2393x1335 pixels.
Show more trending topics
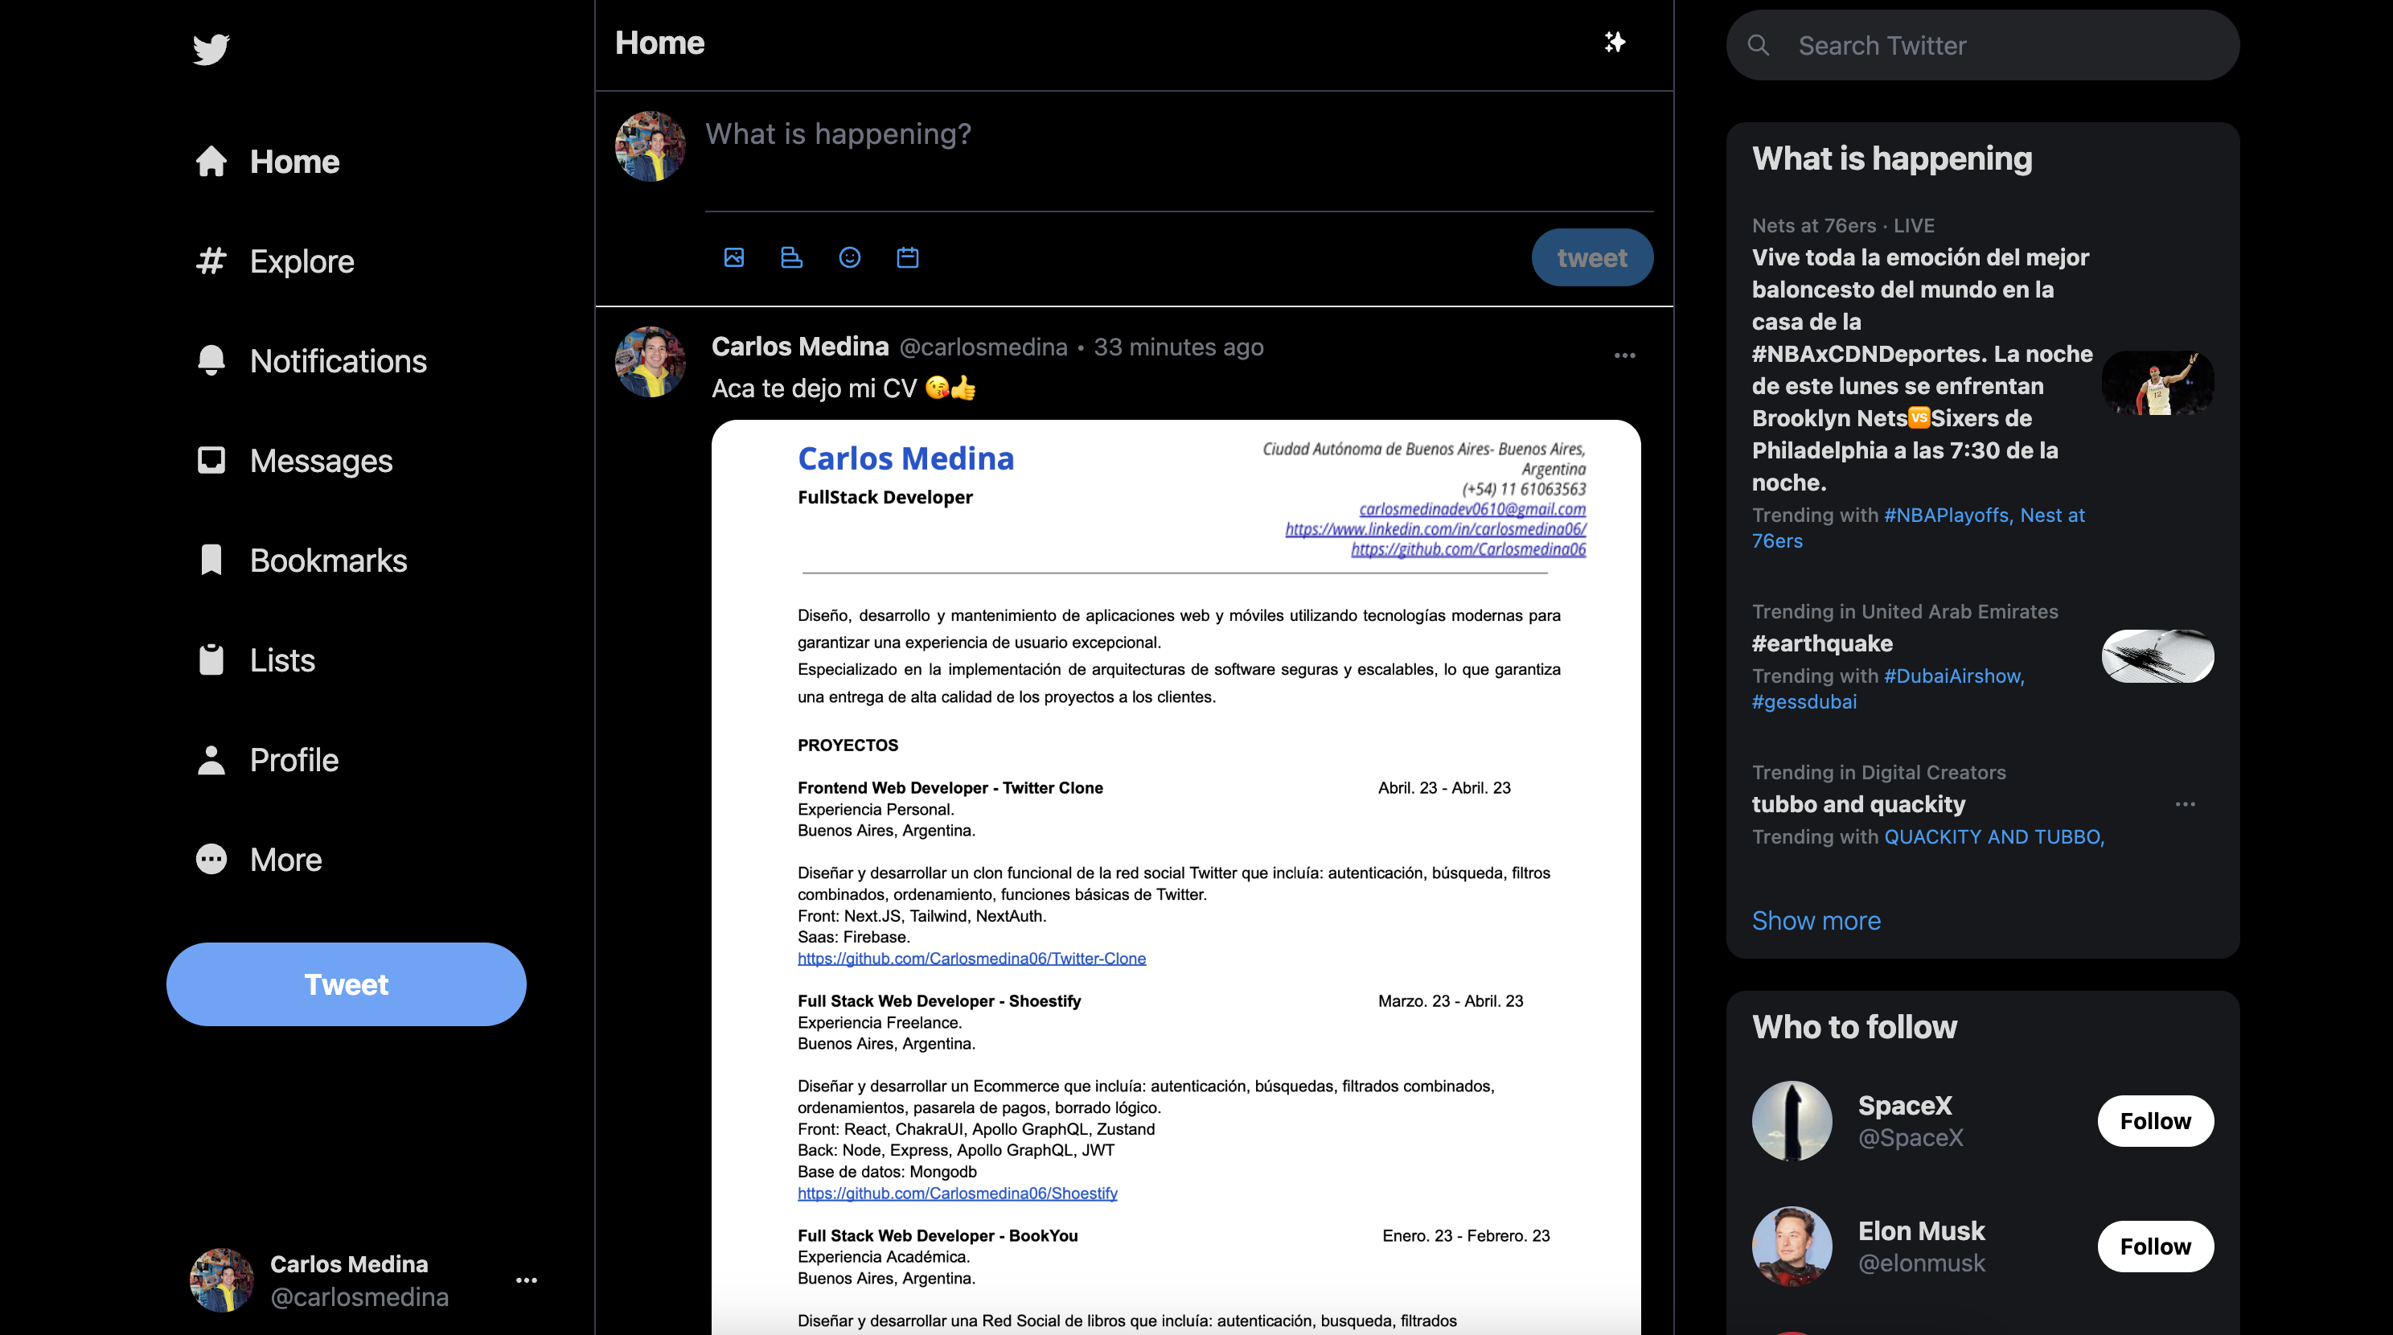coord(1816,921)
